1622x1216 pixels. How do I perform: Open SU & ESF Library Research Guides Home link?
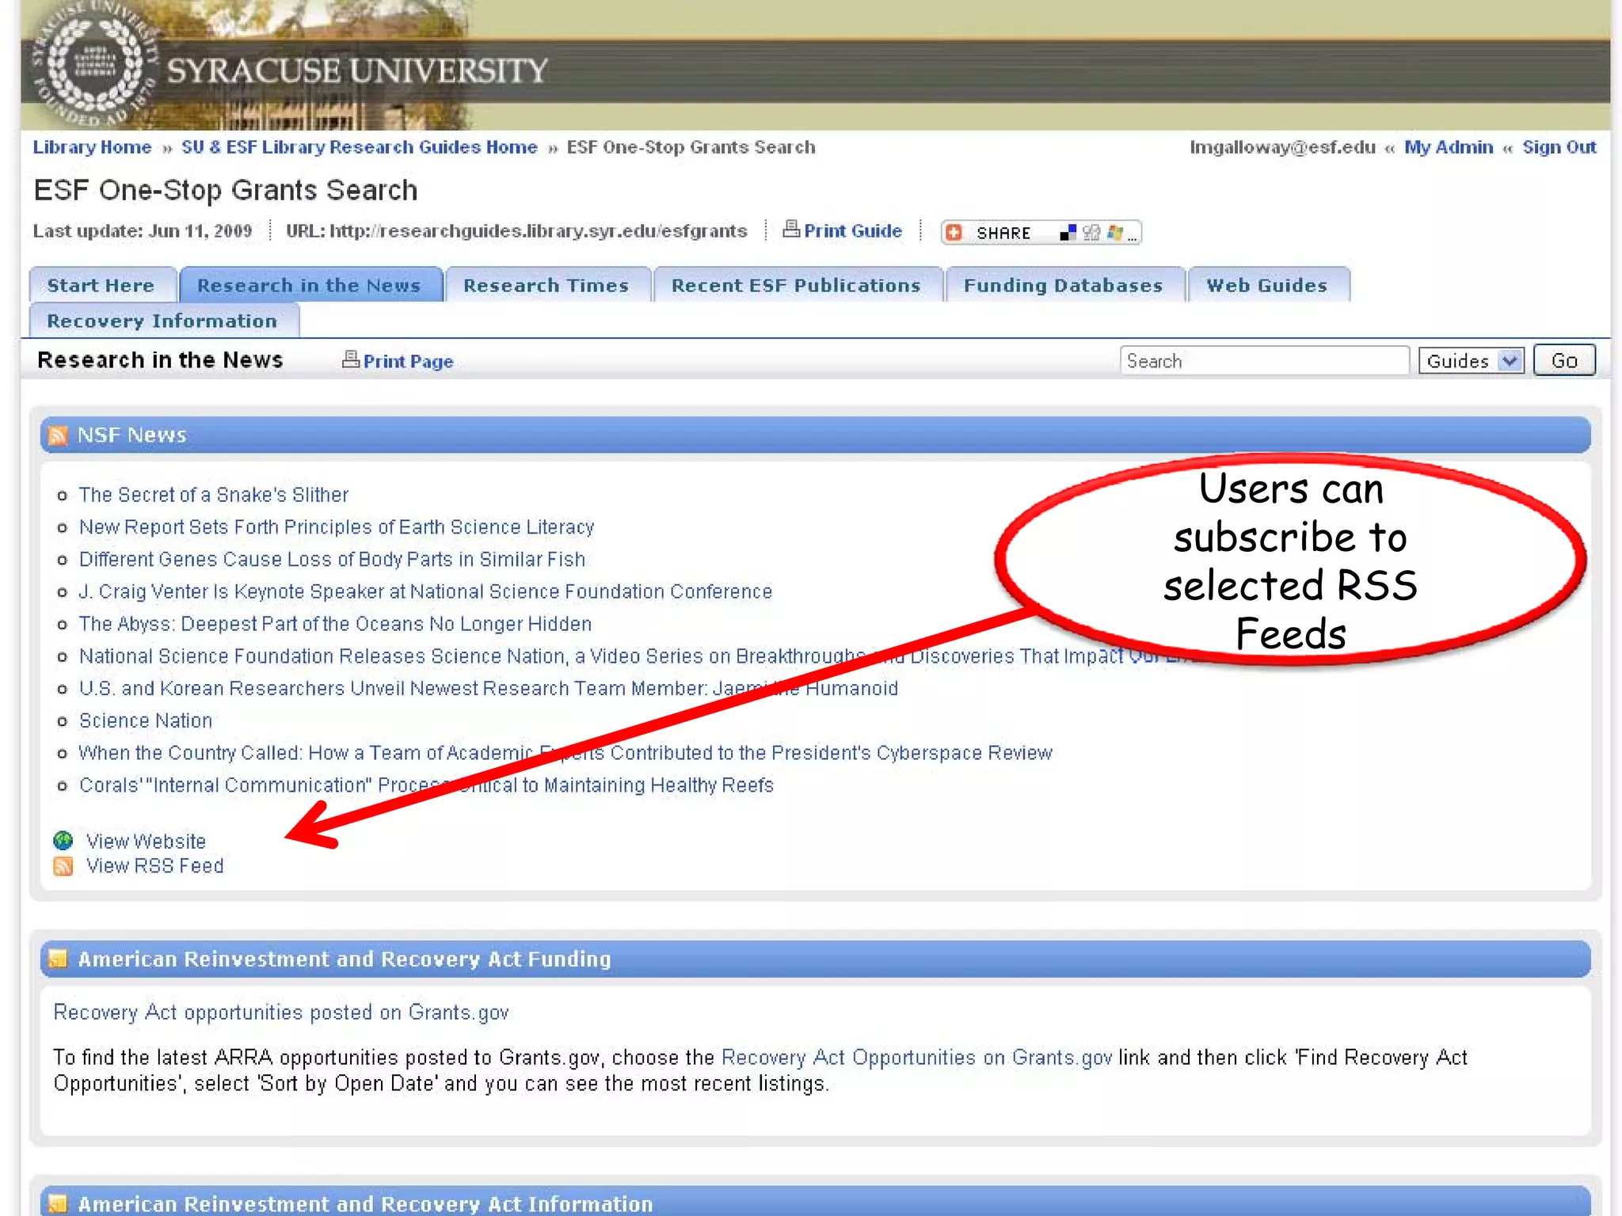click(x=359, y=147)
